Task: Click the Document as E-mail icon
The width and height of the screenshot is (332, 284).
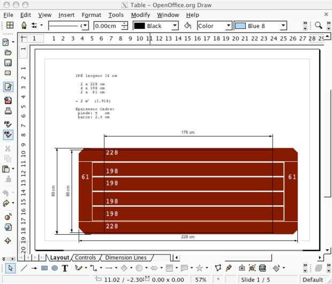Action: point(8,73)
